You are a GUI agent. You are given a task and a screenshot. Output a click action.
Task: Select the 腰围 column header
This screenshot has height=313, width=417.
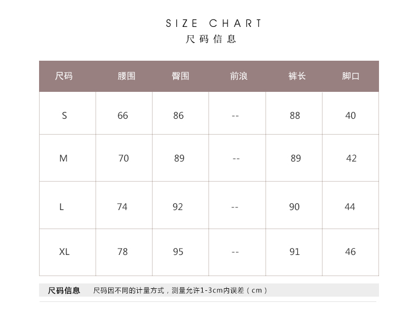pyautogui.click(x=126, y=76)
